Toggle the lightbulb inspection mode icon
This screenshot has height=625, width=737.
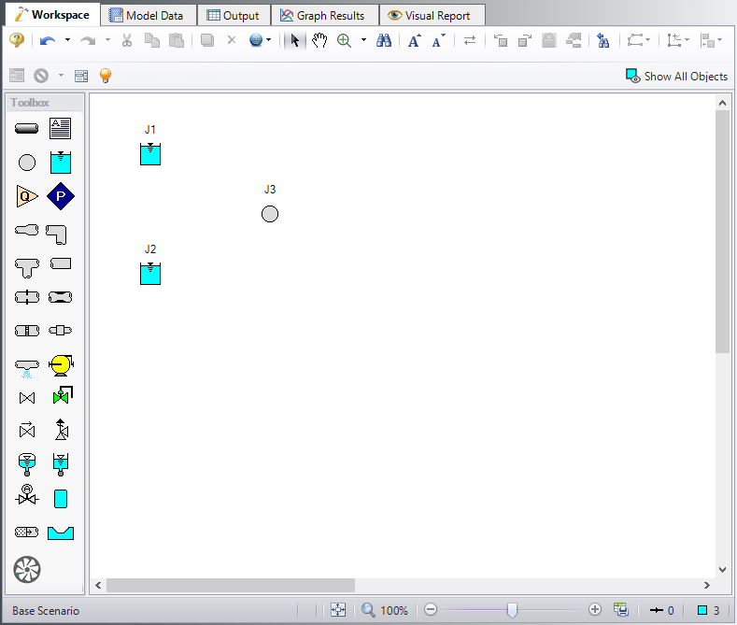(x=106, y=75)
